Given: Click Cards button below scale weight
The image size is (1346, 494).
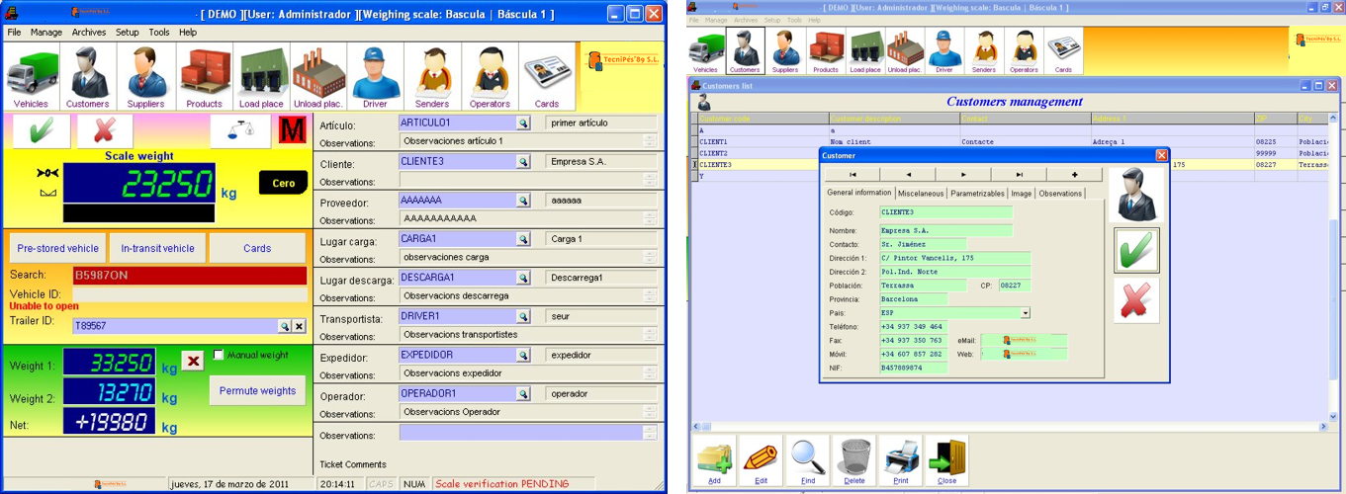Looking at the screenshot, I should [x=257, y=248].
